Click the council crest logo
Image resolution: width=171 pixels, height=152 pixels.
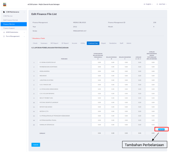[x=4, y=4]
